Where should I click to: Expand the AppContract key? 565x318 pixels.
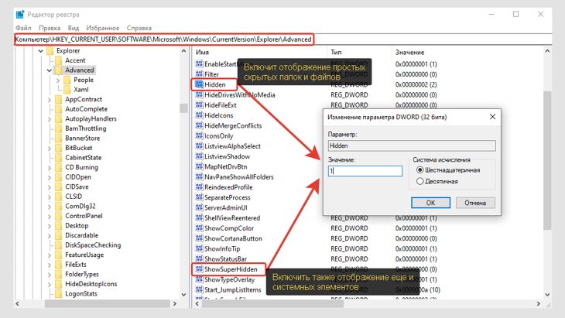point(50,99)
